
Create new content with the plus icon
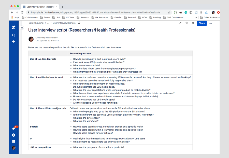(x=13, y=42)
